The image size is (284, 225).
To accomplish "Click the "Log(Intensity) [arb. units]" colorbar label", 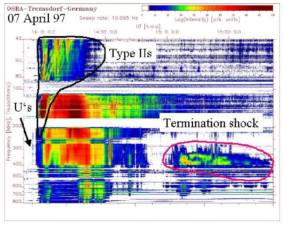I will pyautogui.click(x=206, y=18).
